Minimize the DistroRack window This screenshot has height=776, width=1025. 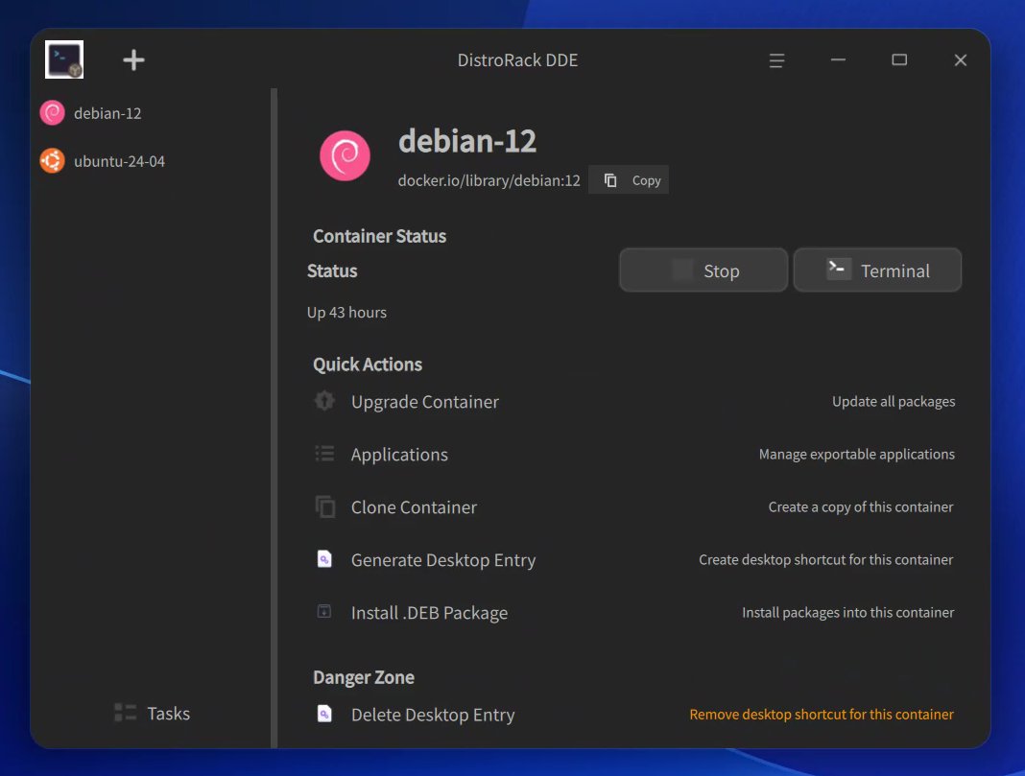tap(838, 59)
